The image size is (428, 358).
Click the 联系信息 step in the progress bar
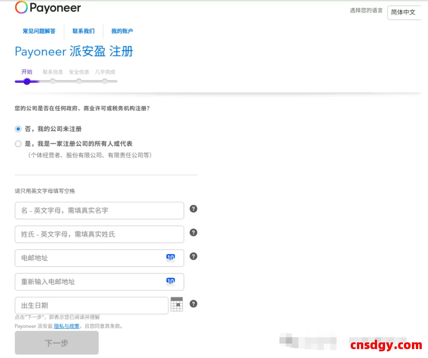tap(53, 72)
